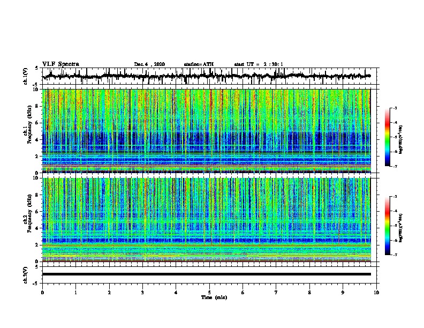Click time axis tick label 10

pyautogui.click(x=376, y=293)
